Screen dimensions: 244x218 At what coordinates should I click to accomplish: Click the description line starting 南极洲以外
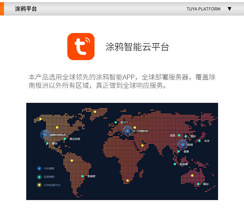97,85
